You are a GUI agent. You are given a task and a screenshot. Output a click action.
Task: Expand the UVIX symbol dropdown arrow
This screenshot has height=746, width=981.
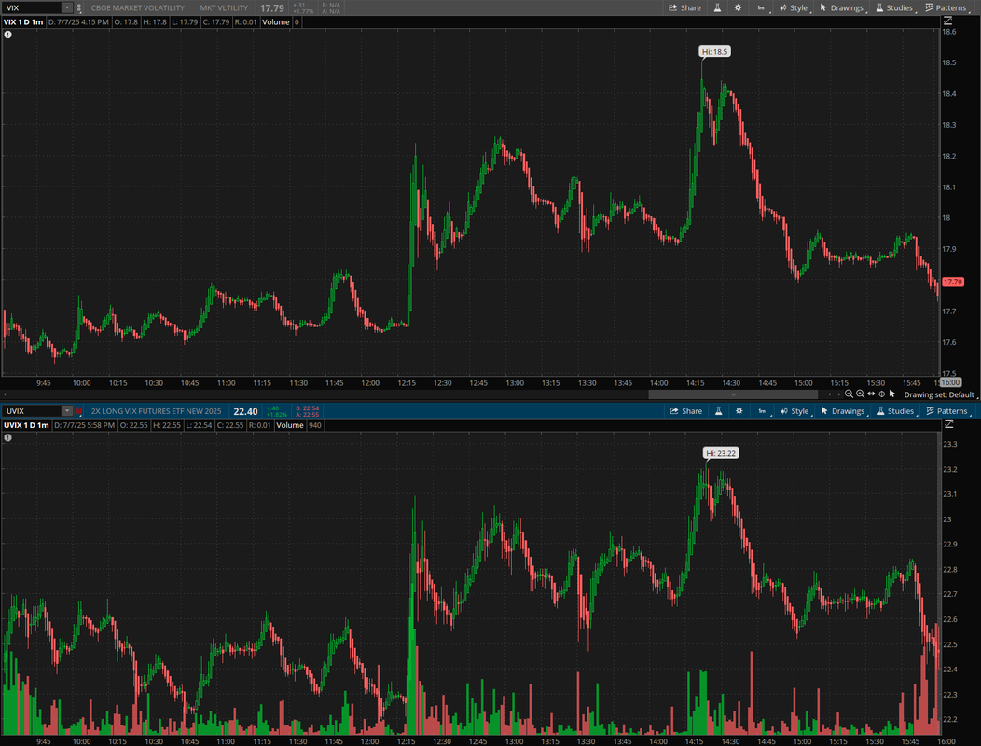67,410
